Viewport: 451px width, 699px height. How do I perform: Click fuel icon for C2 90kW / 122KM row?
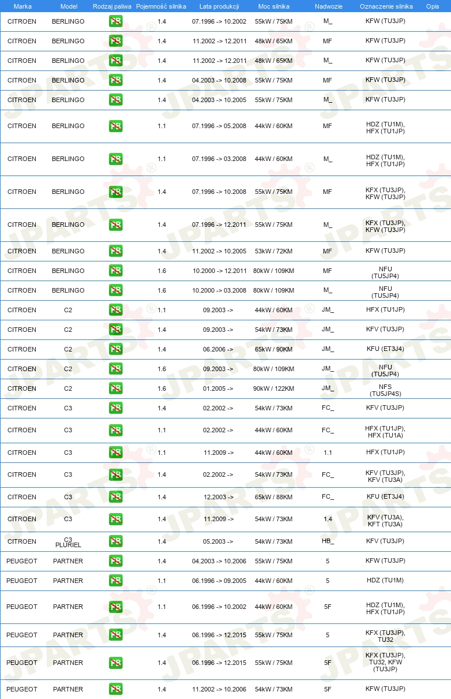point(115,388)
